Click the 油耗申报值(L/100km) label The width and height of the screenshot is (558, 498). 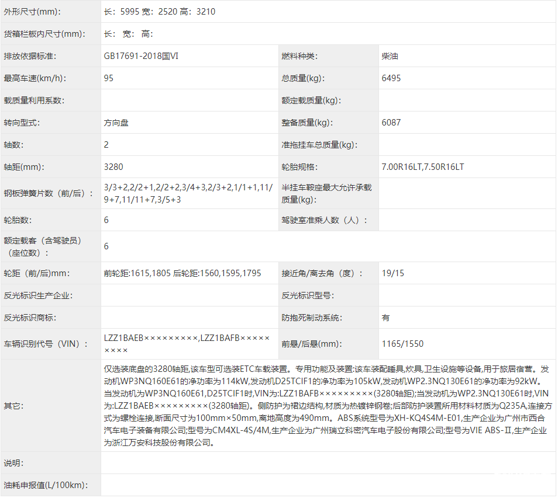pyautogui.click(x=46, y=485)
